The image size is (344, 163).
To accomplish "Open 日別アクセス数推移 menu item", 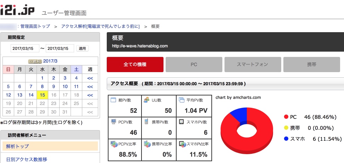I will [27, 159].
